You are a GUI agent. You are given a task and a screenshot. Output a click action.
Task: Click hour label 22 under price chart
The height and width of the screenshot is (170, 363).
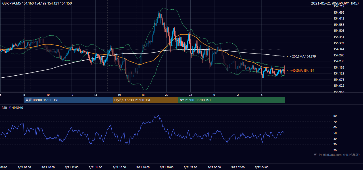click(190, 95)
